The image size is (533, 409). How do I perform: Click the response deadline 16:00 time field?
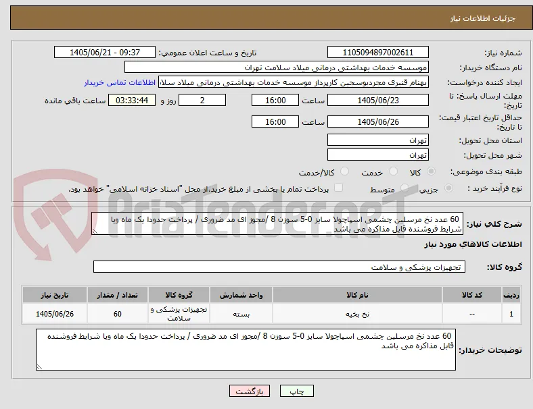[x=275, y=100]
